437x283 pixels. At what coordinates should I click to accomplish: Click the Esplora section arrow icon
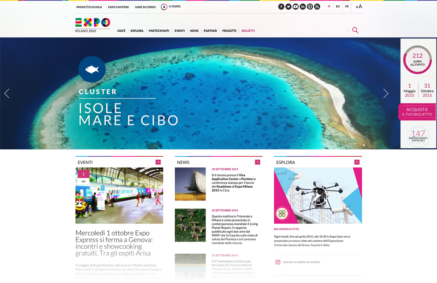pos(357,162)
